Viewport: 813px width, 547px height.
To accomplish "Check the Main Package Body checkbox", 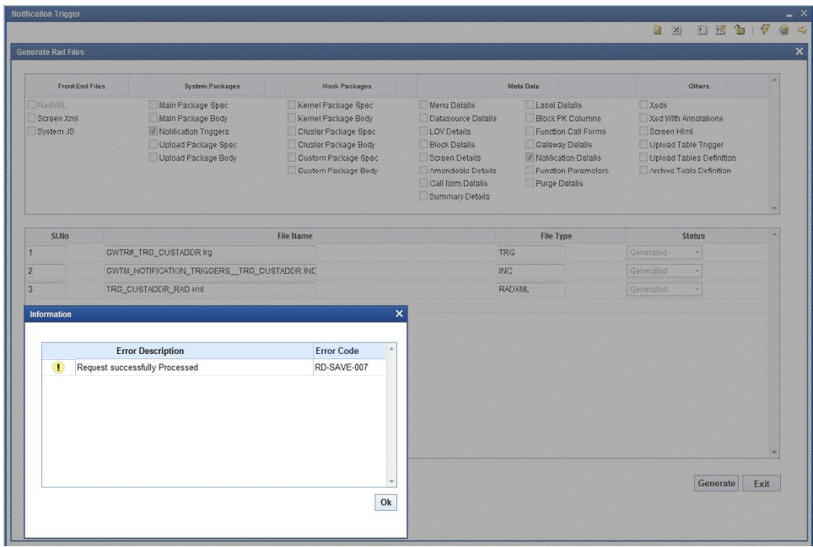I will pyautogui.click(x=153, y=118).
